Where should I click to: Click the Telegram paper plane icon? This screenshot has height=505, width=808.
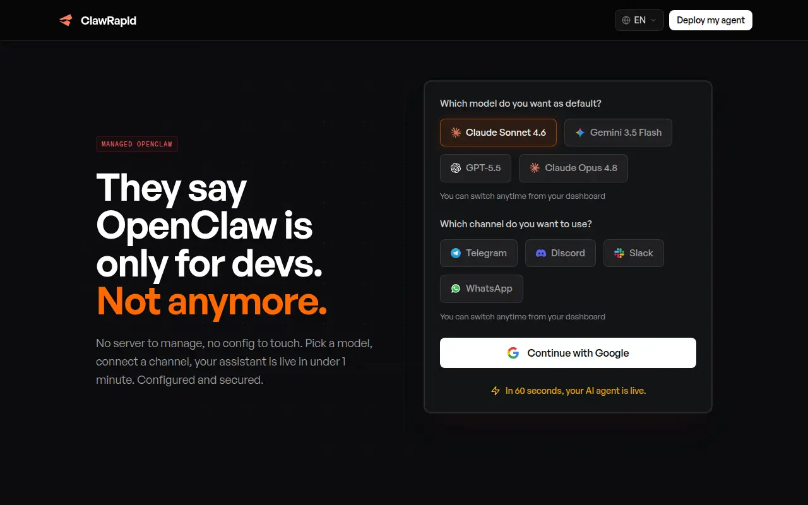456,253
